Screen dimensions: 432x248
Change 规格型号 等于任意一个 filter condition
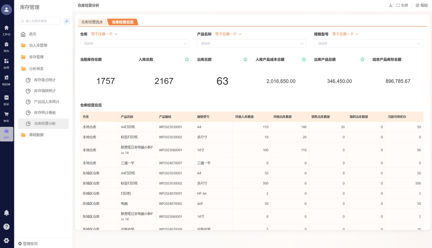[345, 34]
